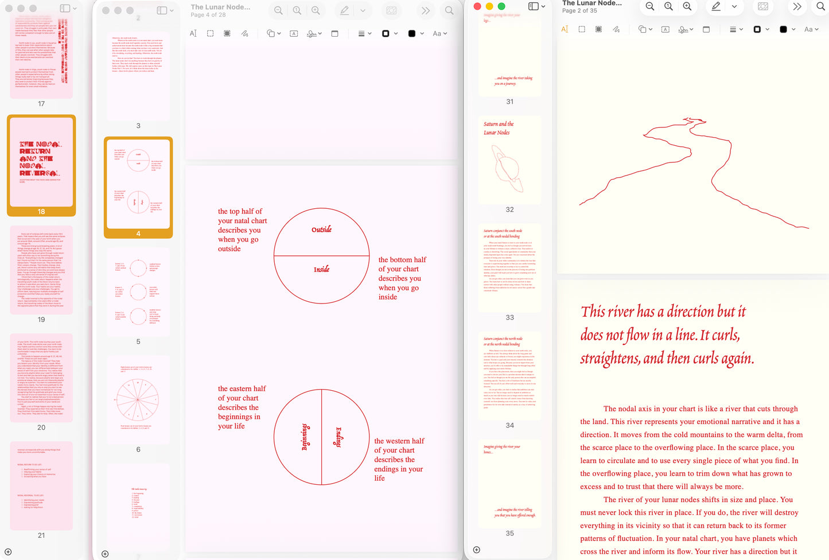Pick the Sketch tool in Page 2 of 35 window
Viewport: 829px width, 560px height.
coord(616,29)
